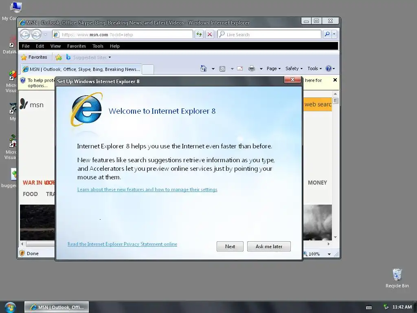Click the Read Mail envelope icon
This screenshot has width=417, height=313.
click(x=240, y=68)
